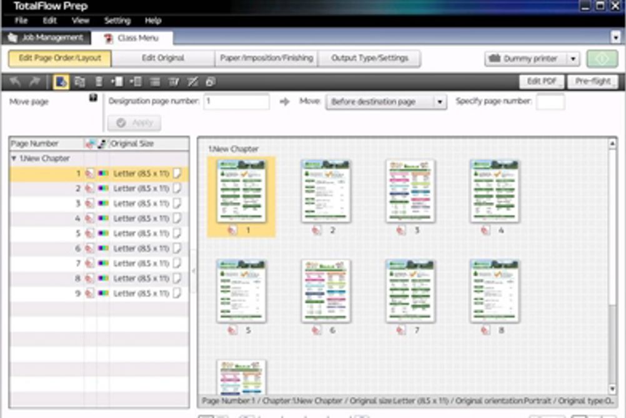Collapse the 1.New Chapter tree node
This screenshot has height=418, width=626.
tap(14, 158)
